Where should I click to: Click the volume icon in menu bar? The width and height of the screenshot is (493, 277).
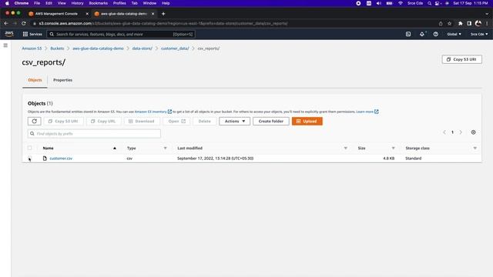pos(379,3)
